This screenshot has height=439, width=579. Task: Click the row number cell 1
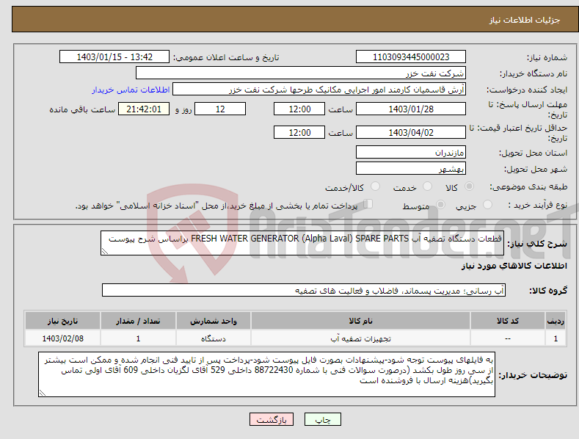pyautogui.click(x=556, y=338)
